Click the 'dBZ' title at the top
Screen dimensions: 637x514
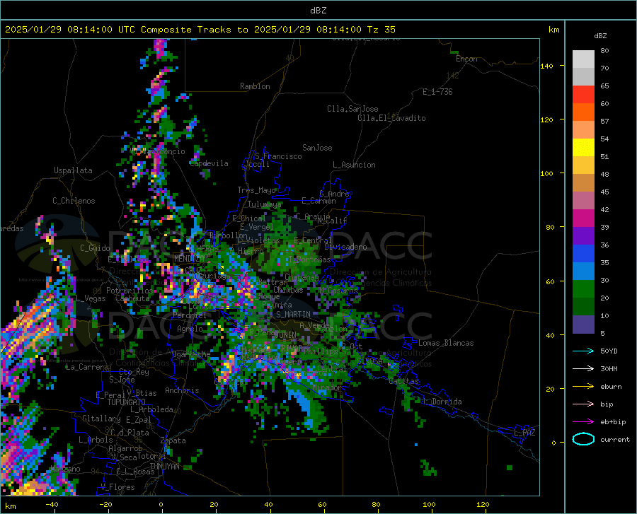318,11
